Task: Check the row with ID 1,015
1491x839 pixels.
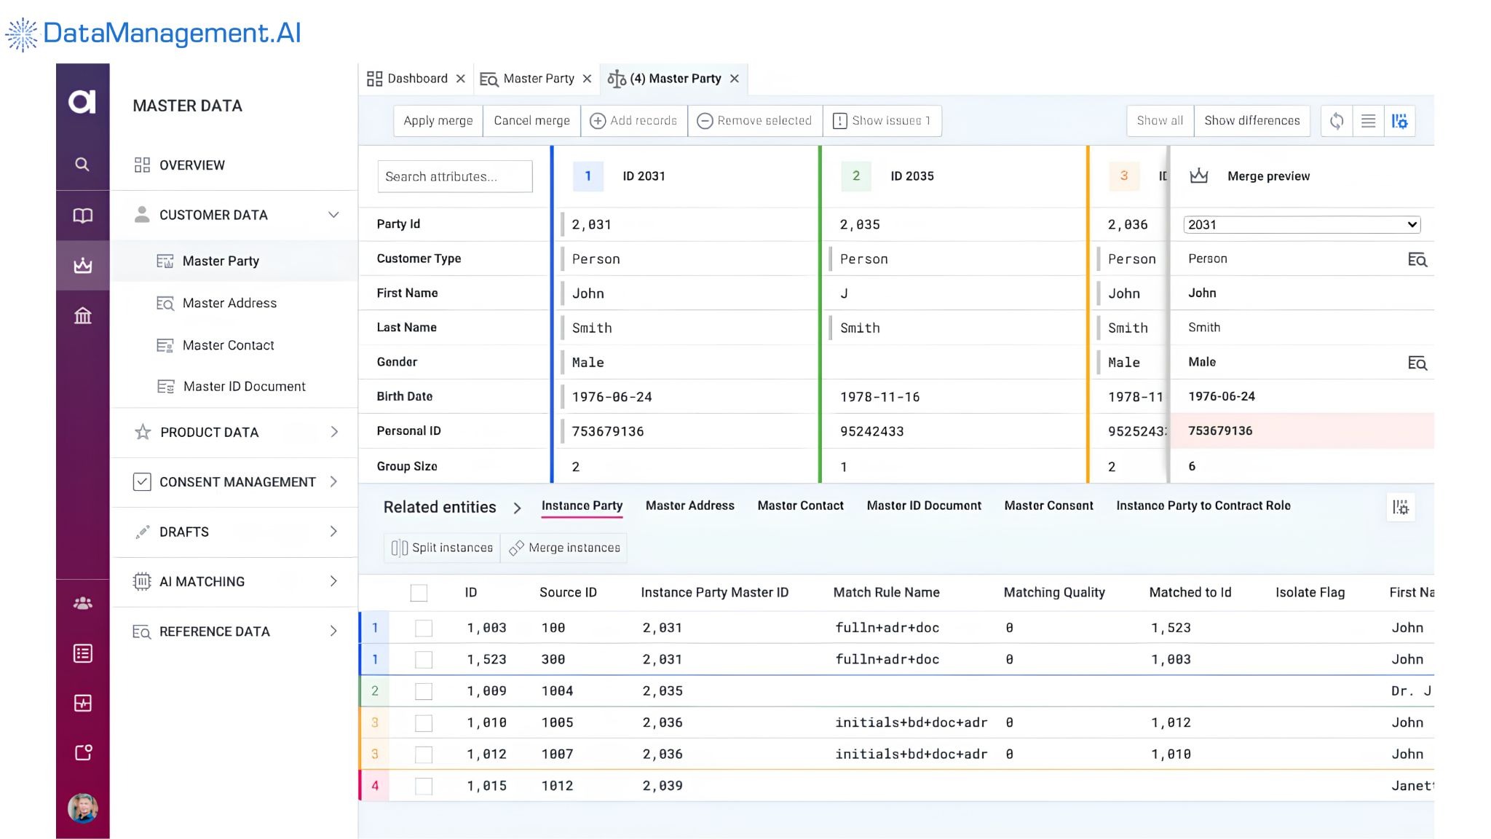Action: pyautogui.click(x=424, y=786)
